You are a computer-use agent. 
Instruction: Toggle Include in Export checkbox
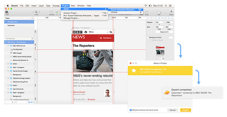tap(150, 40)
